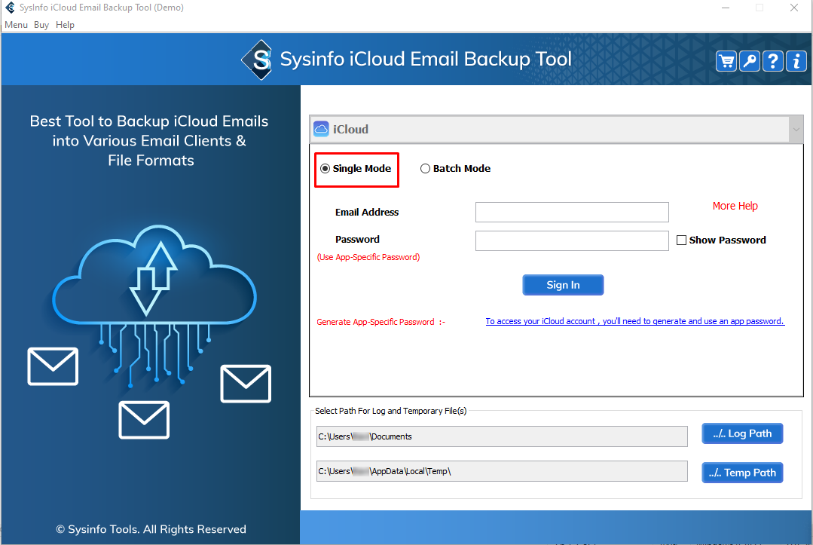Open the Buy menu
The width and height of the screenshot is (813, 545).
[x=41, y=25]
